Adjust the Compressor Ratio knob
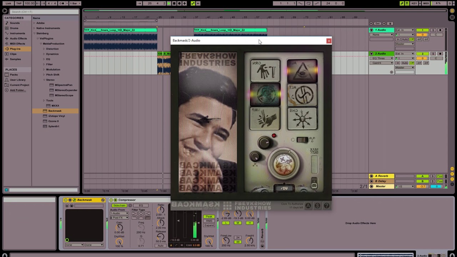 tap(161, 210)
